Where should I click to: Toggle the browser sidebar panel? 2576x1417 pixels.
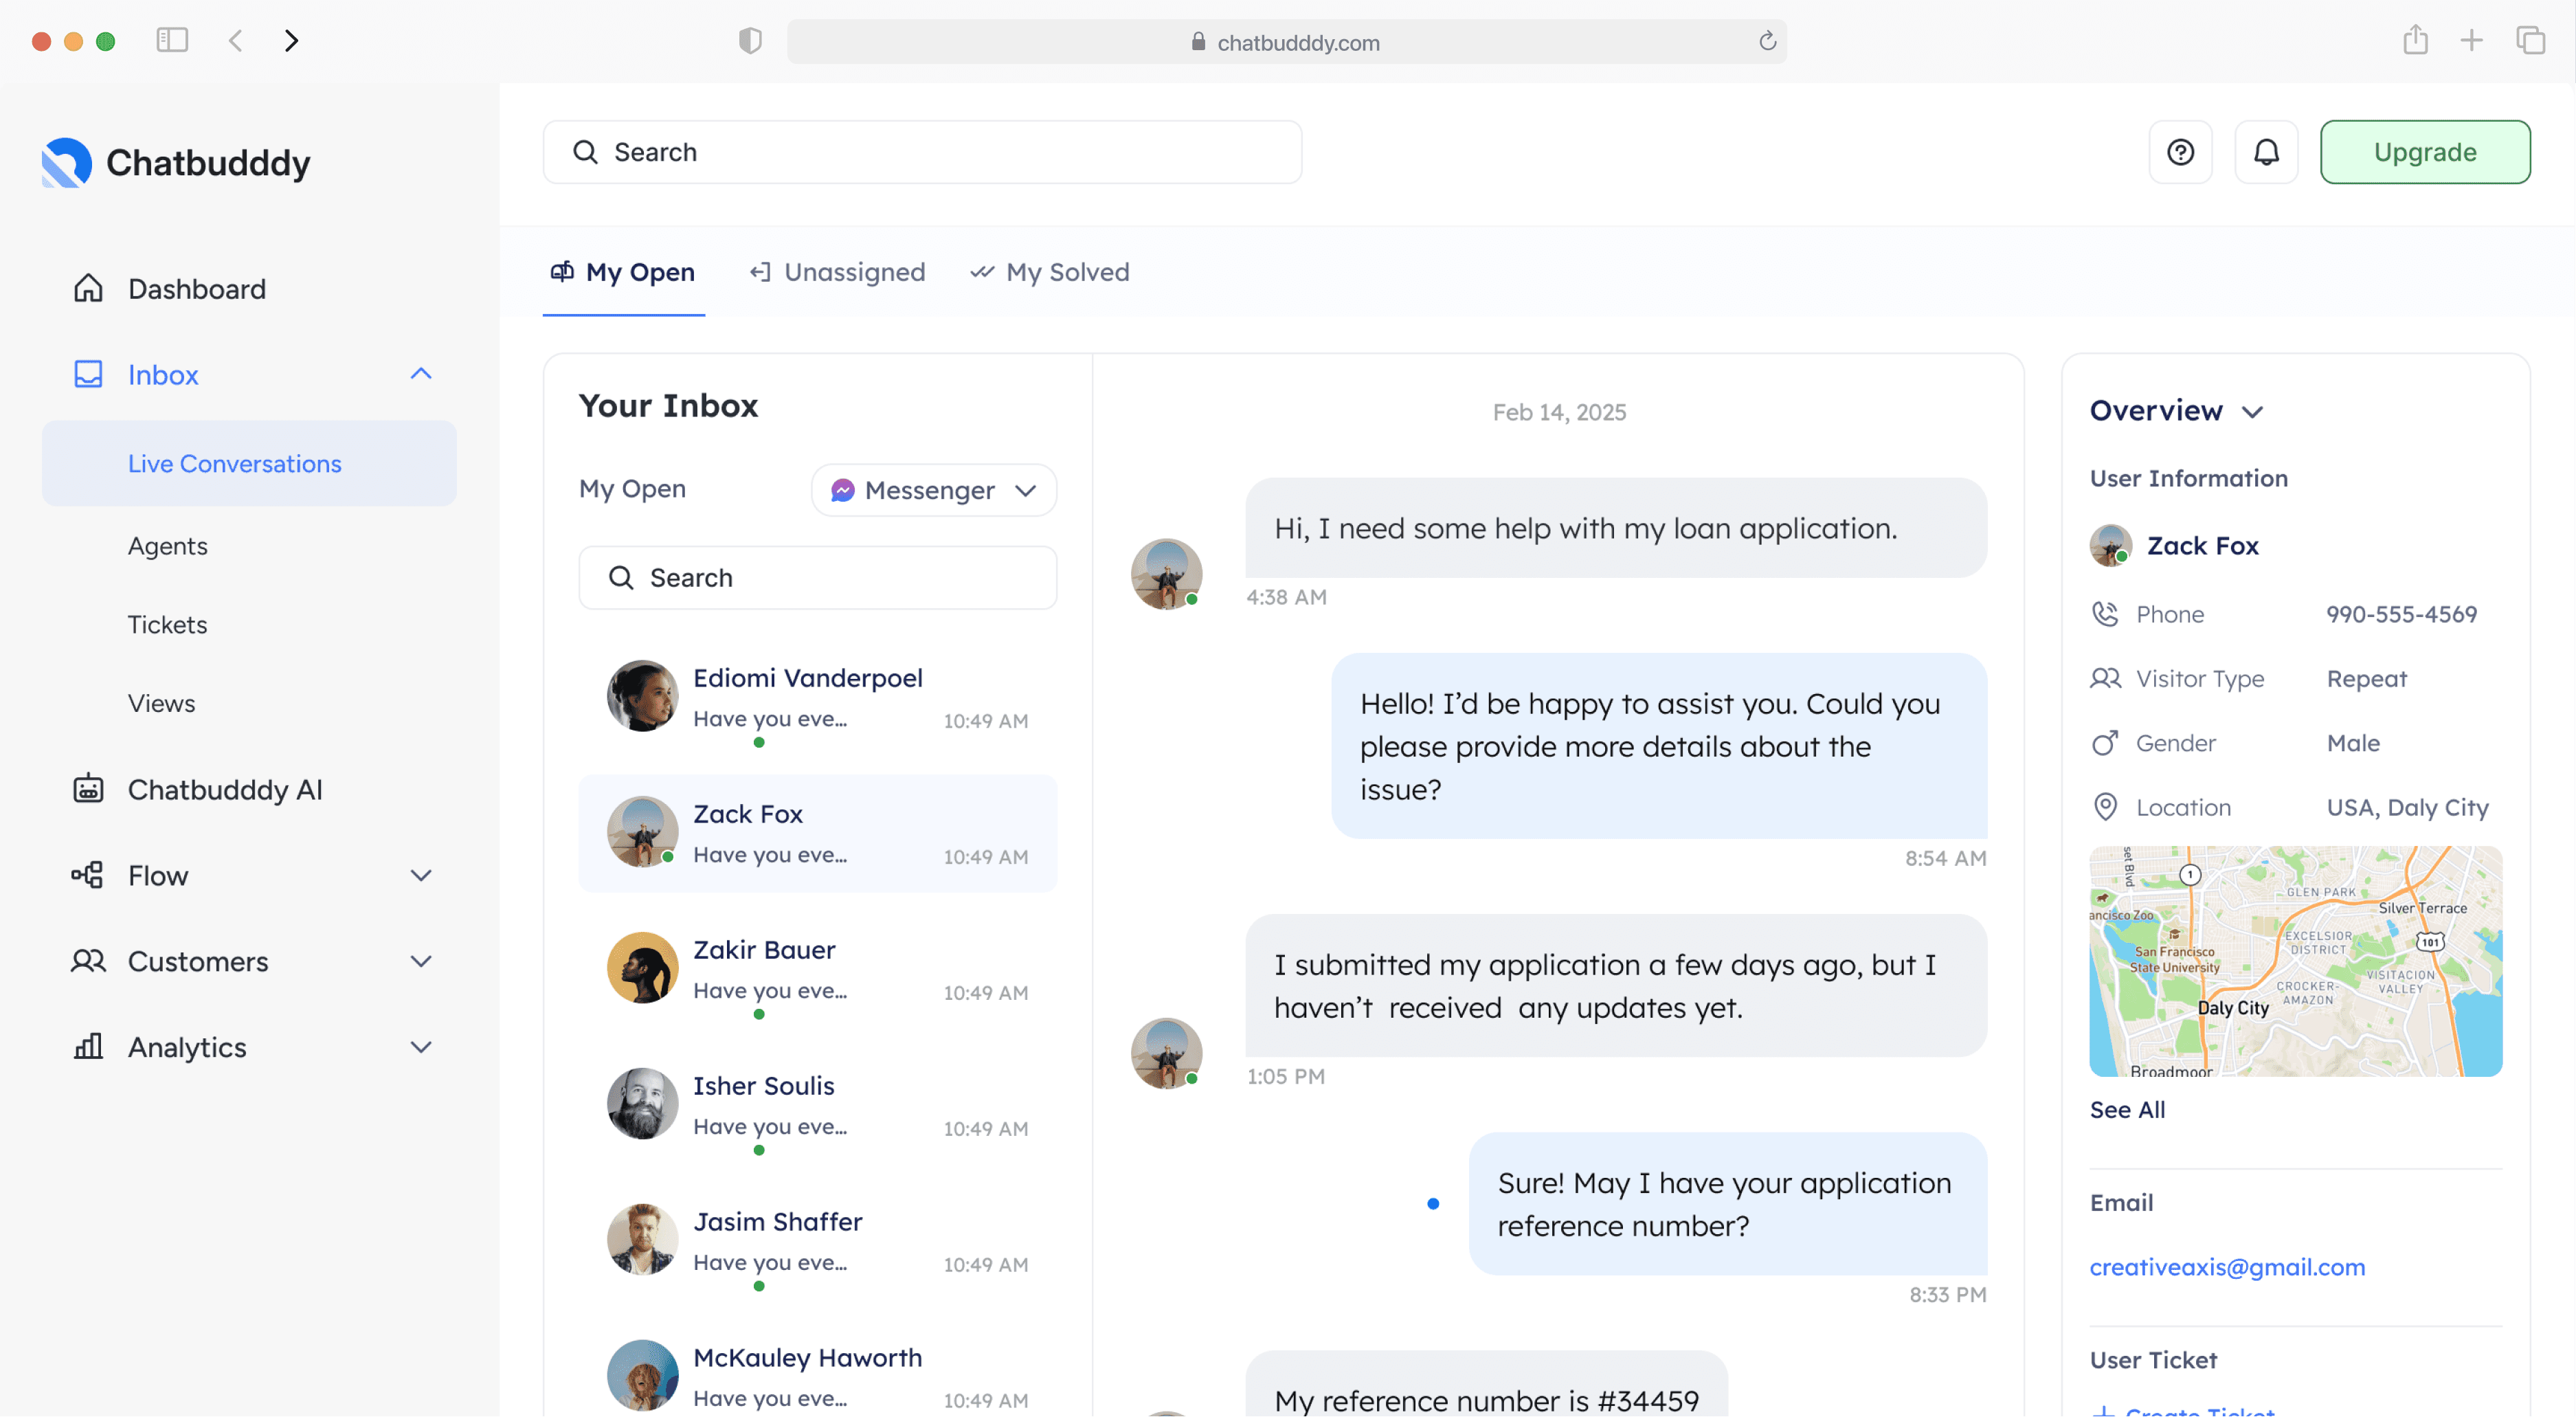[172, 40]
